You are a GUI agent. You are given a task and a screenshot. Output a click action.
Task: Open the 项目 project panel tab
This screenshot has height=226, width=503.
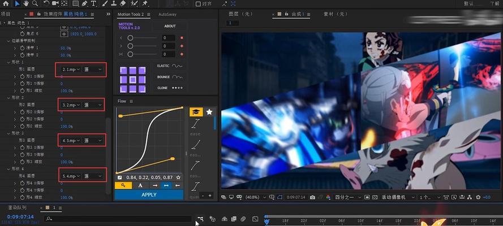coord(5,14)
